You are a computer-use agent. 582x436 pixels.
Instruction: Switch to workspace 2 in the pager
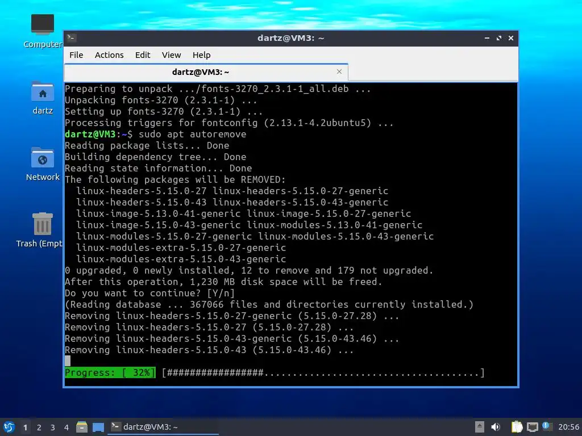point(39,427)
